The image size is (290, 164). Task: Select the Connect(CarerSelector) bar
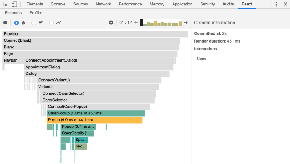[x=99, y=94]
